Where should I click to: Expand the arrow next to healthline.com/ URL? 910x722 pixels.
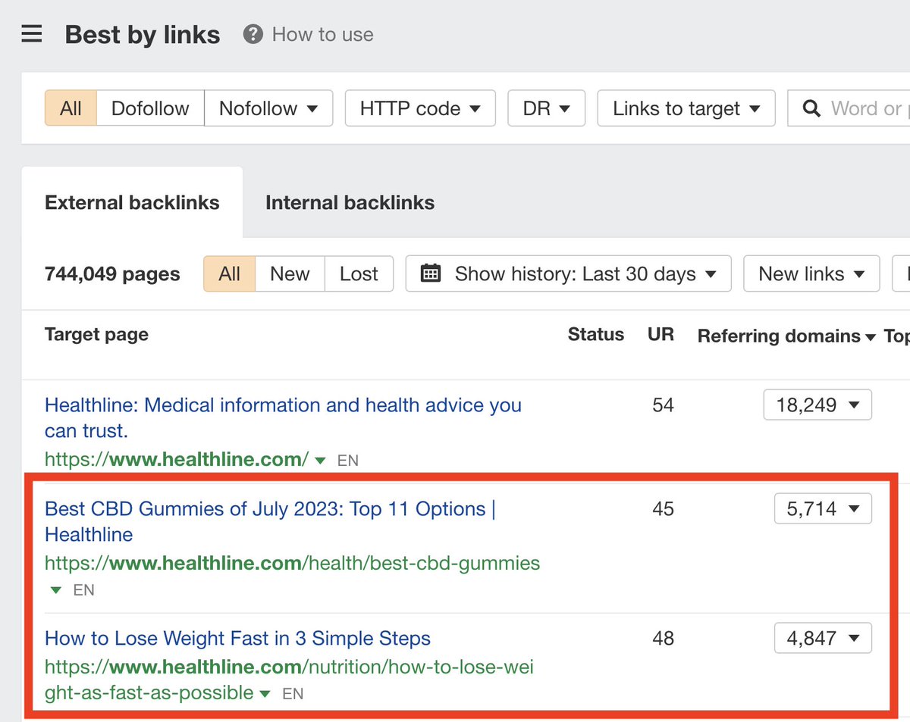tap(320, 460)
